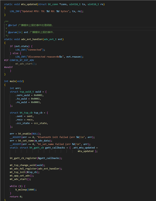Click the "} else {" line
The height and width of the screenshot is (201, 156).
click(16, 53)
